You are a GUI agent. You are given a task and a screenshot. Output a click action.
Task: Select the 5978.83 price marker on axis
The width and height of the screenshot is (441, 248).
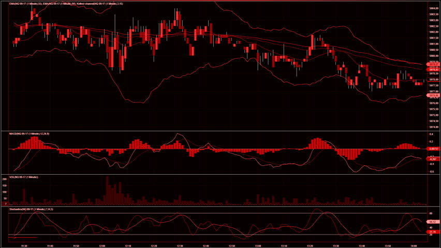click(433, 69)
